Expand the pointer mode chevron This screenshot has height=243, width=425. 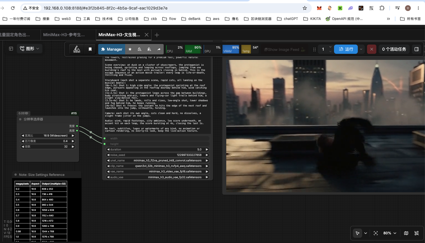tap(366, 233)
